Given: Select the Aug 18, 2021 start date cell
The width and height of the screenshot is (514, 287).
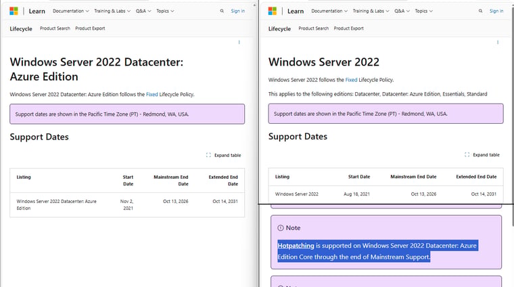Looking at the screenshot, I should click(x=356, y=194).
